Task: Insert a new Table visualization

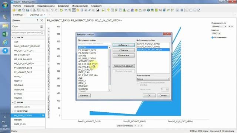Action: click(112, 10)
